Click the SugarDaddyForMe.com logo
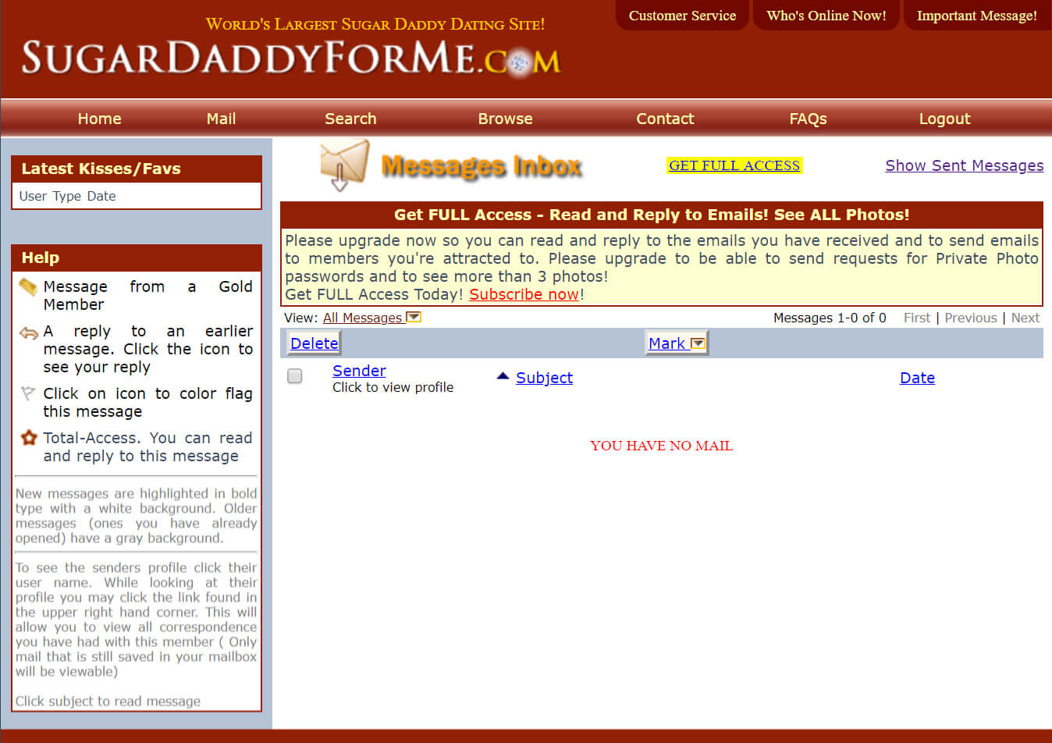The width and height of the screenshot is (1052, 743). (x=291, y=59)
